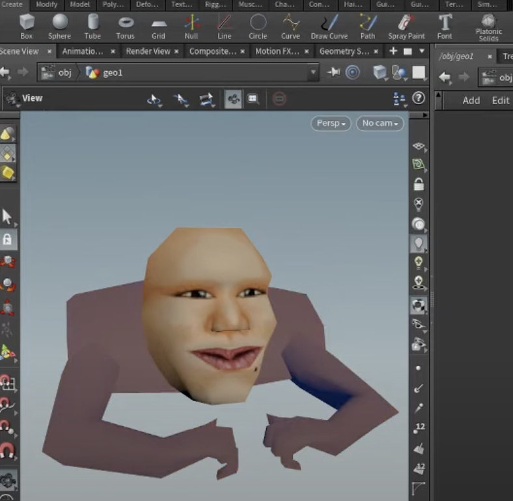Viewport: 513px width, 501px height.
Task: Toggle the viewport lock icon on right toolbar
Action: (x=419, y=184)
